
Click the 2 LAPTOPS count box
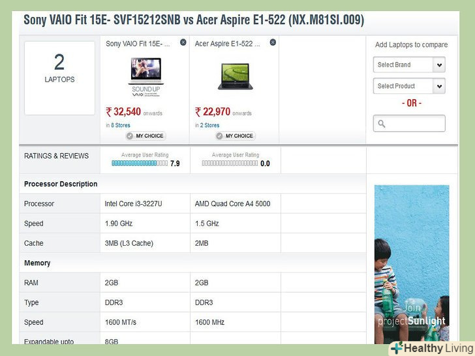(x=59, y=78)
